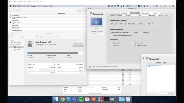184x103 pixels.
Task: Enable the User Chat checkbox
Action: (112, 45)
